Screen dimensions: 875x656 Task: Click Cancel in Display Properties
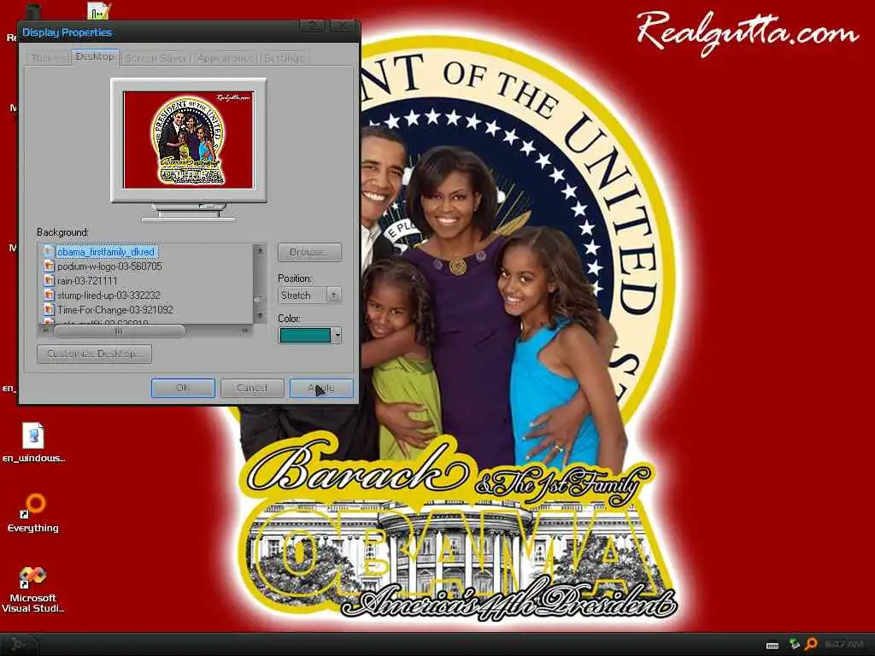252,388
